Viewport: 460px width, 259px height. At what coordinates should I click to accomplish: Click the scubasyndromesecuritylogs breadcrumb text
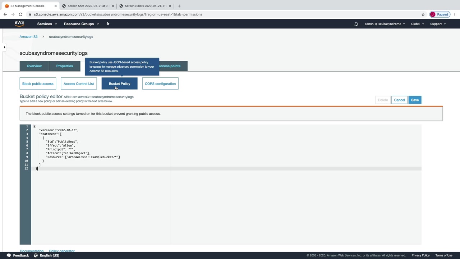point(71,37)
